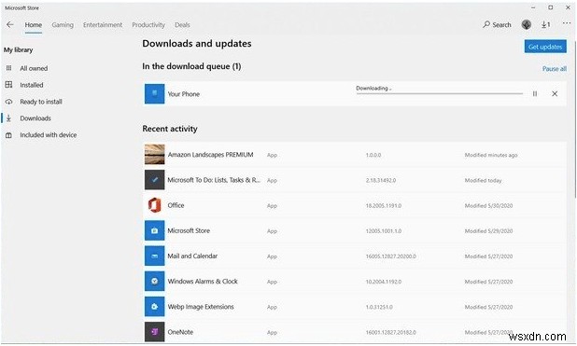Select All owned in My library
The width and height of the screenshot is (577, 346).
(x=34, y=68)
